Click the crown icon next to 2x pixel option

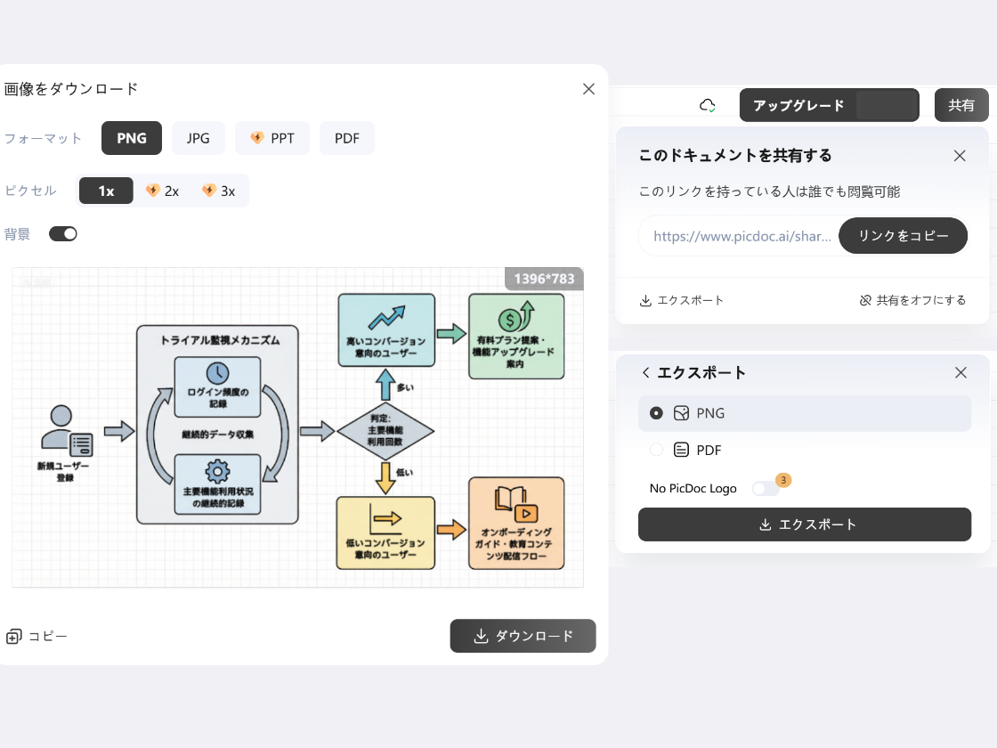tap(152, 190)
